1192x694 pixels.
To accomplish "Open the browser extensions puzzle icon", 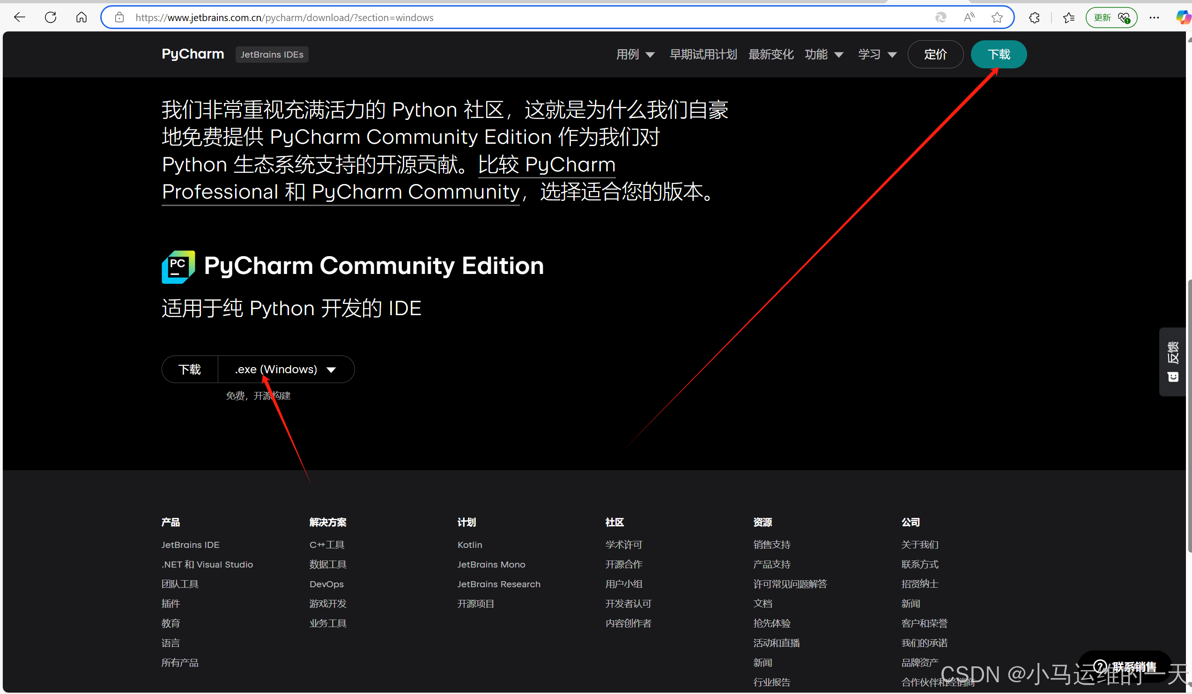I will pyautogui.click(x=1034, y=17).
